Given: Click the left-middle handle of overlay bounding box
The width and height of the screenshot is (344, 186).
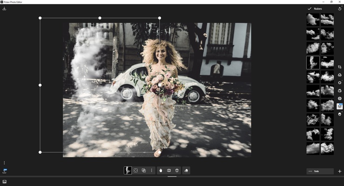Looking at the screenshot, I should click(x=40, y=85).
